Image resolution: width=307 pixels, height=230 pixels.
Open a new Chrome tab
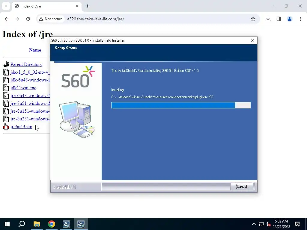88,6
